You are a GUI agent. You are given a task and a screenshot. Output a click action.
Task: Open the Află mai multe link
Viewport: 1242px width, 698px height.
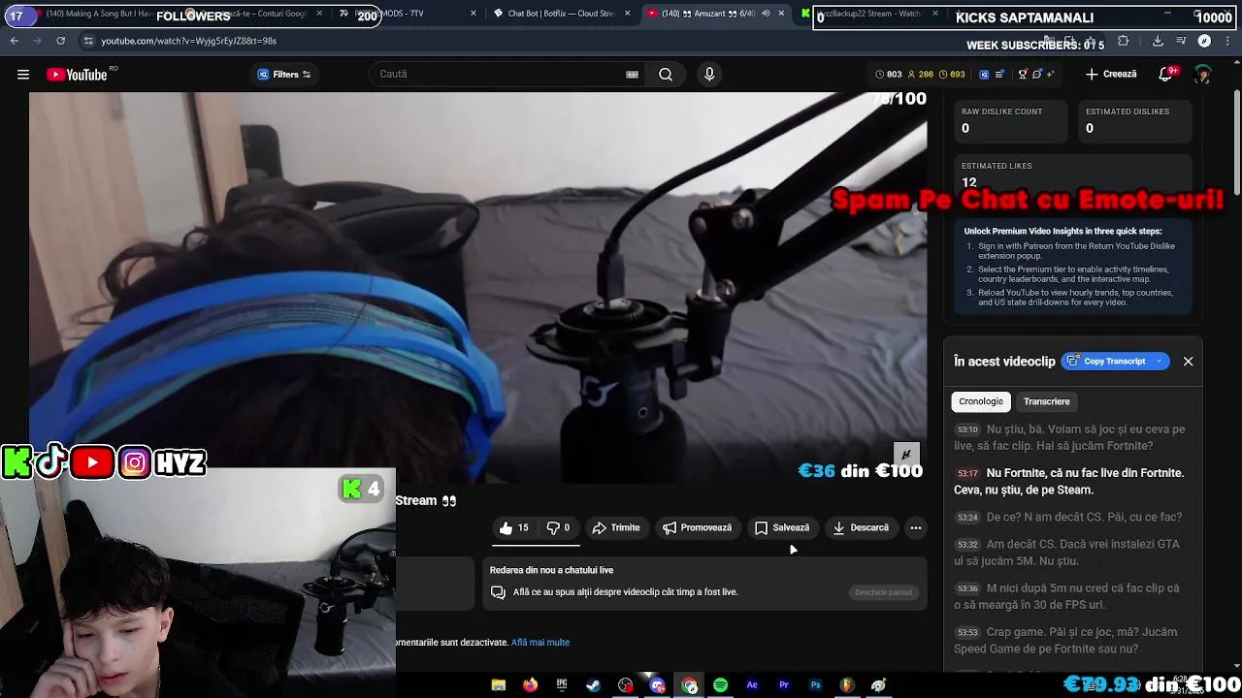click(540, 642)
